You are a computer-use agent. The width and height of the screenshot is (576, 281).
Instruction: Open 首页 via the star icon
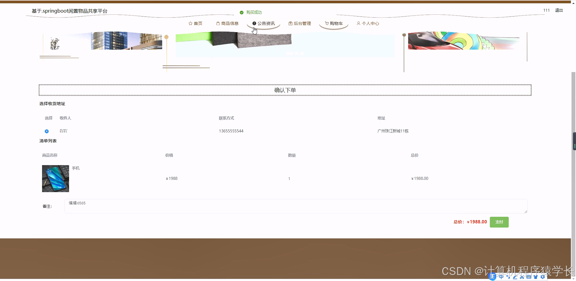coord(190,23)
